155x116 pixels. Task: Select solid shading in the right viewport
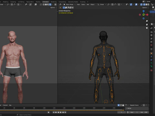(146, 5)
